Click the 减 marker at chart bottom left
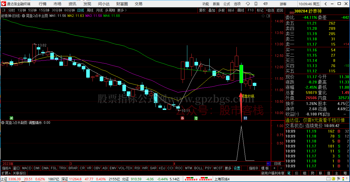Image resolution: width=350 pixels, height=182 pixels. (11, 118)
